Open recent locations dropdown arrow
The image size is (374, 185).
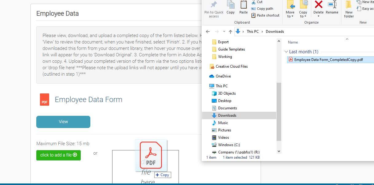tap(224, 32)
